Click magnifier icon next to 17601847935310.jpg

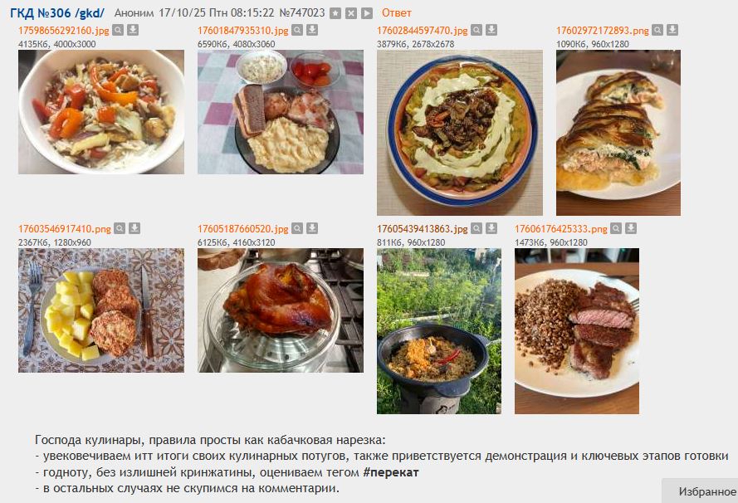(x=297, y=30)
